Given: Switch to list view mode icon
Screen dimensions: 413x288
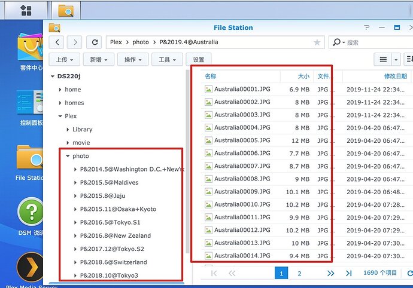Looking at the screenshot, I should tap(383, 59).
